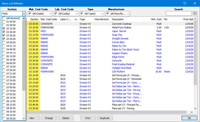Click inside the Search input field

tap(179, 13)
